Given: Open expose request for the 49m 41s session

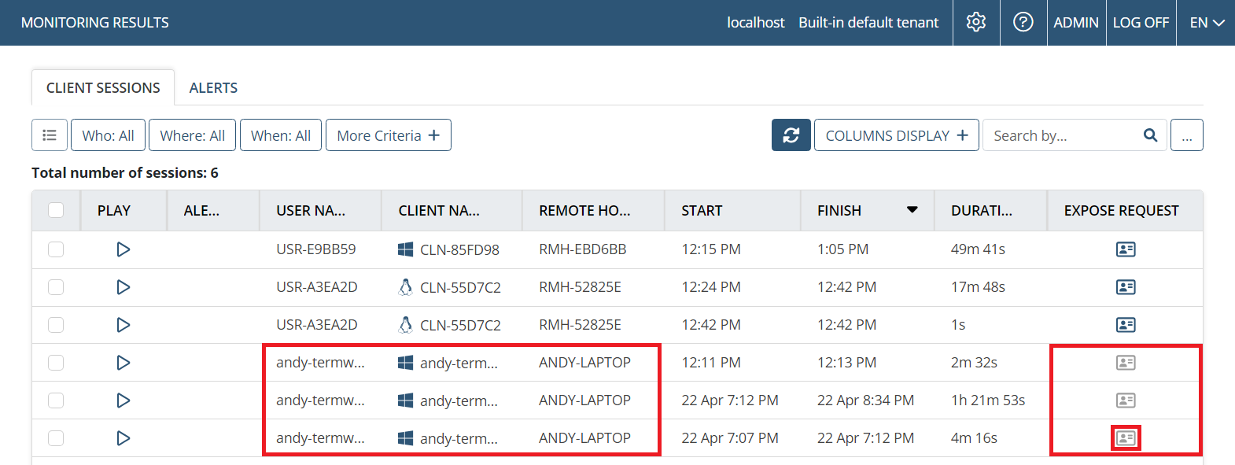Looking at the screenshot, I should [x=1126, y=249].
